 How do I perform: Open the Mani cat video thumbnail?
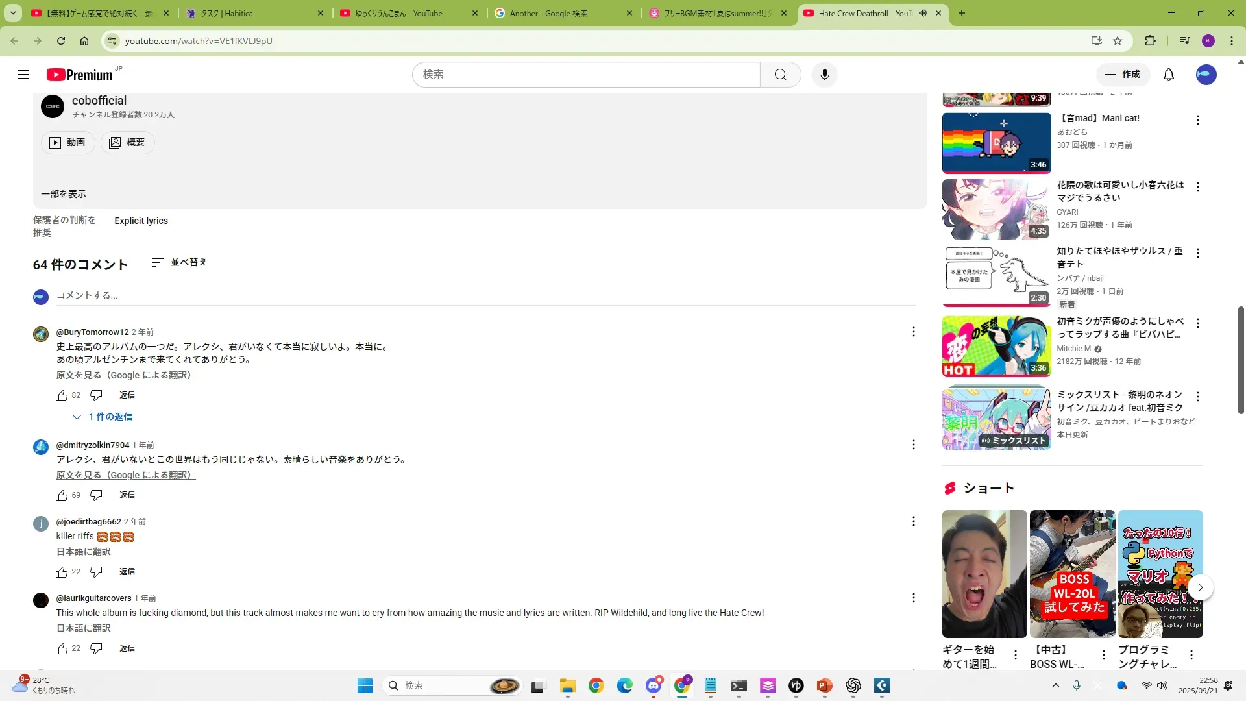pos(996,143)
